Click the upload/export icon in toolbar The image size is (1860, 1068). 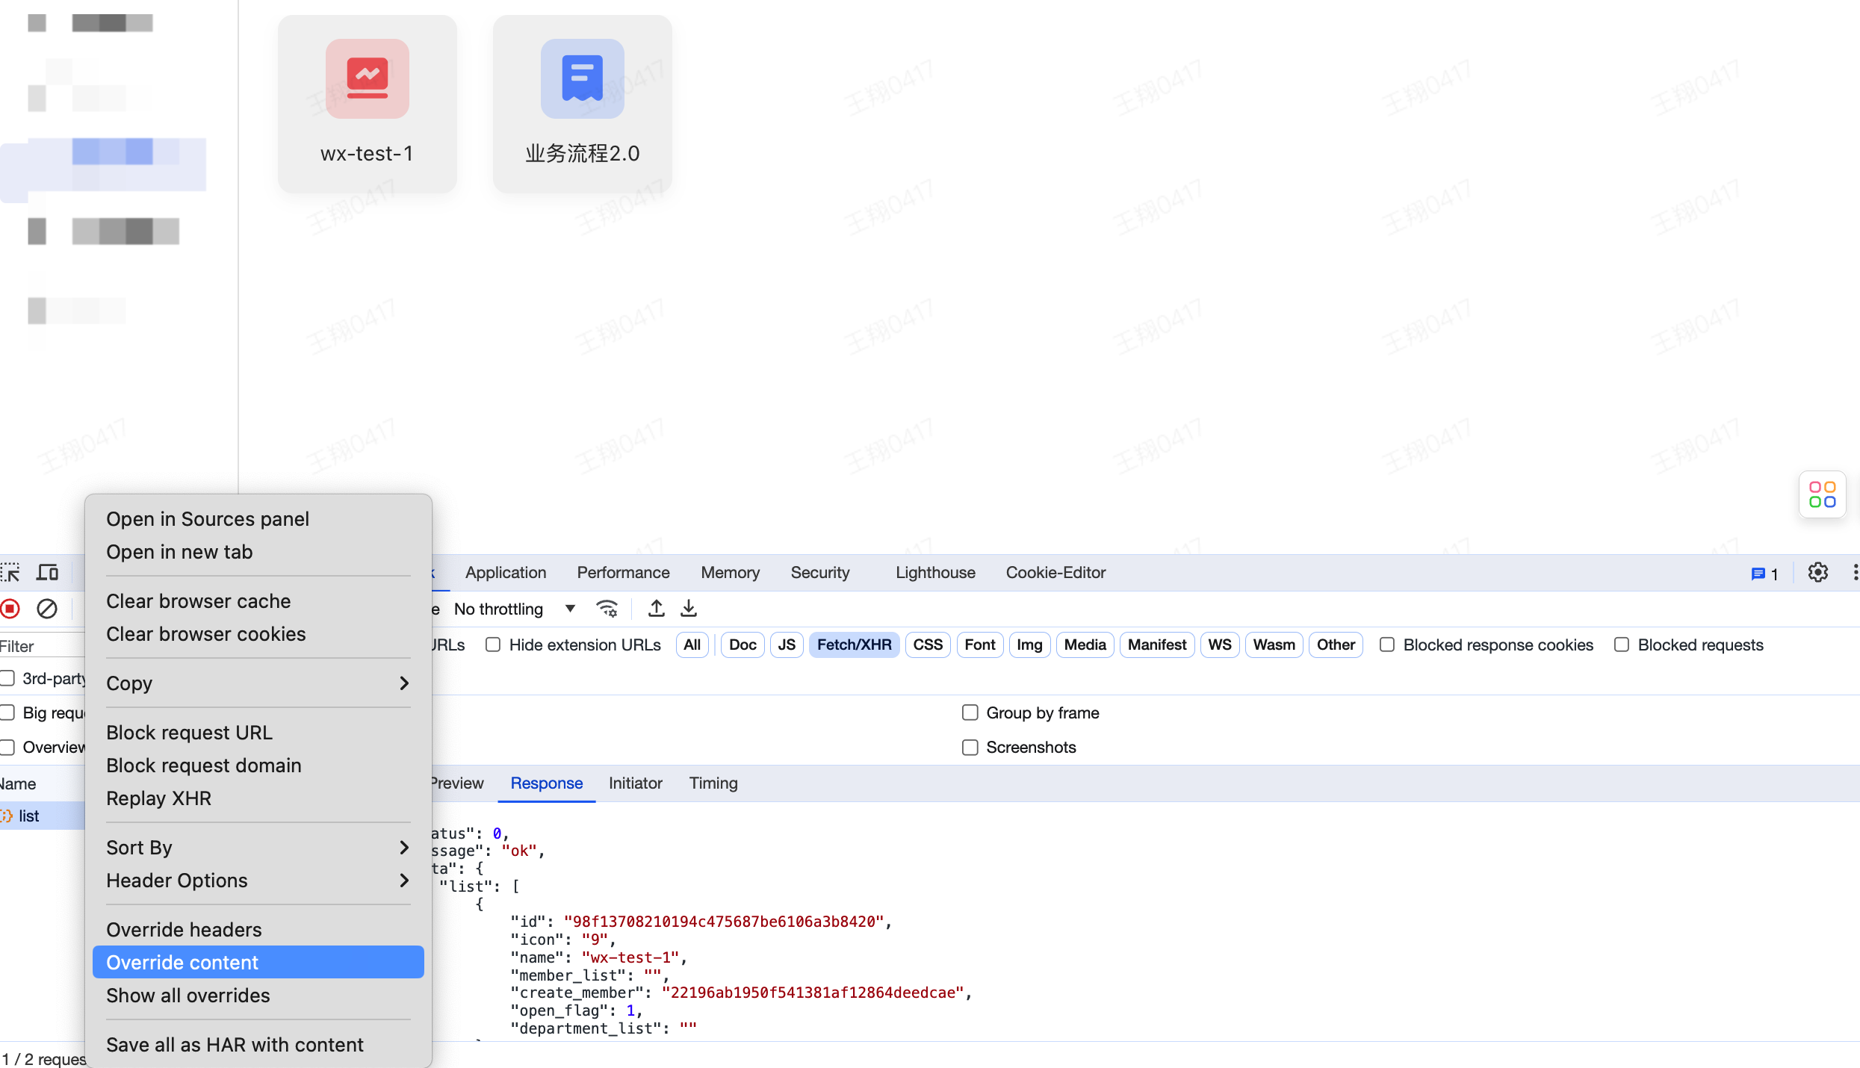click(655, 608)
